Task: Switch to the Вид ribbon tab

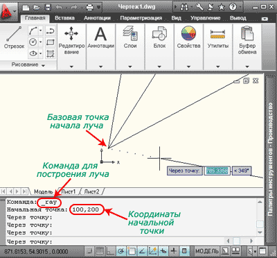Action: (x=176, y=18)
